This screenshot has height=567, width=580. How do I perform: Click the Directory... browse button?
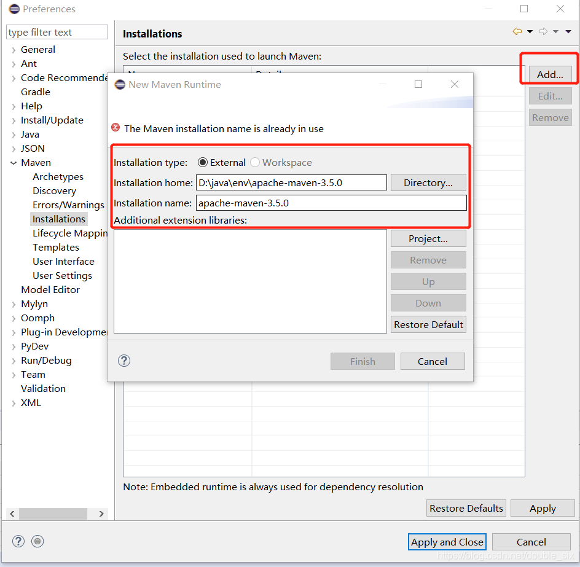tap(428, 182)
